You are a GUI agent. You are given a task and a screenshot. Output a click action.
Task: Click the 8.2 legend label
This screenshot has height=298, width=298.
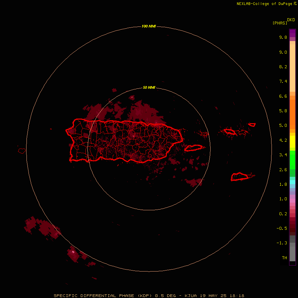tap(283, 67)
